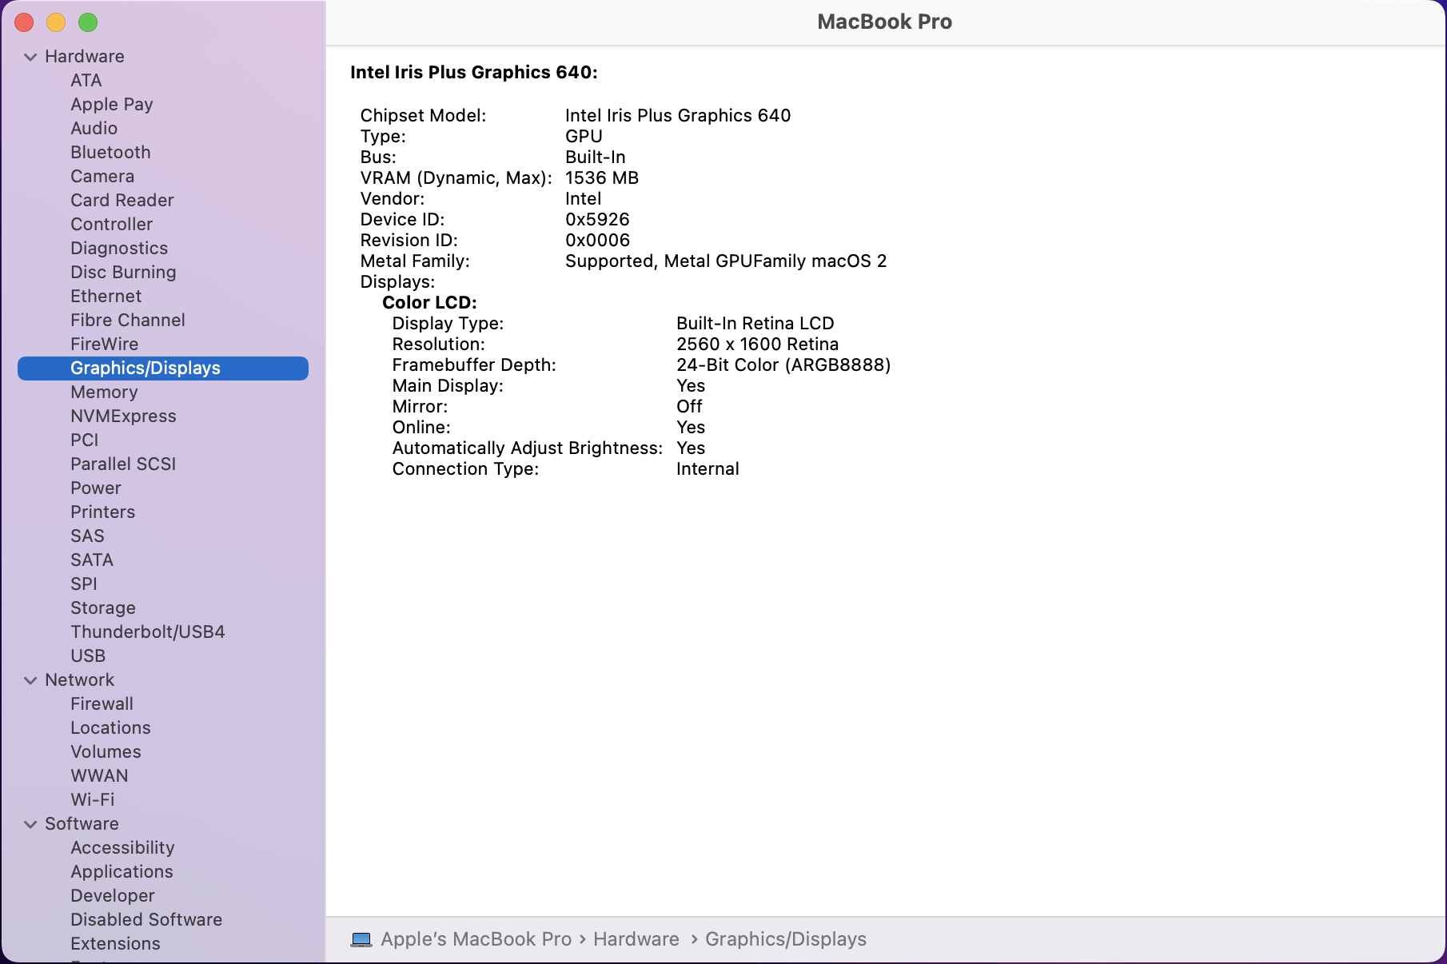Open Extensions in the sidebar
This screenshot has width=1447, height=964.
pos(115,944)
